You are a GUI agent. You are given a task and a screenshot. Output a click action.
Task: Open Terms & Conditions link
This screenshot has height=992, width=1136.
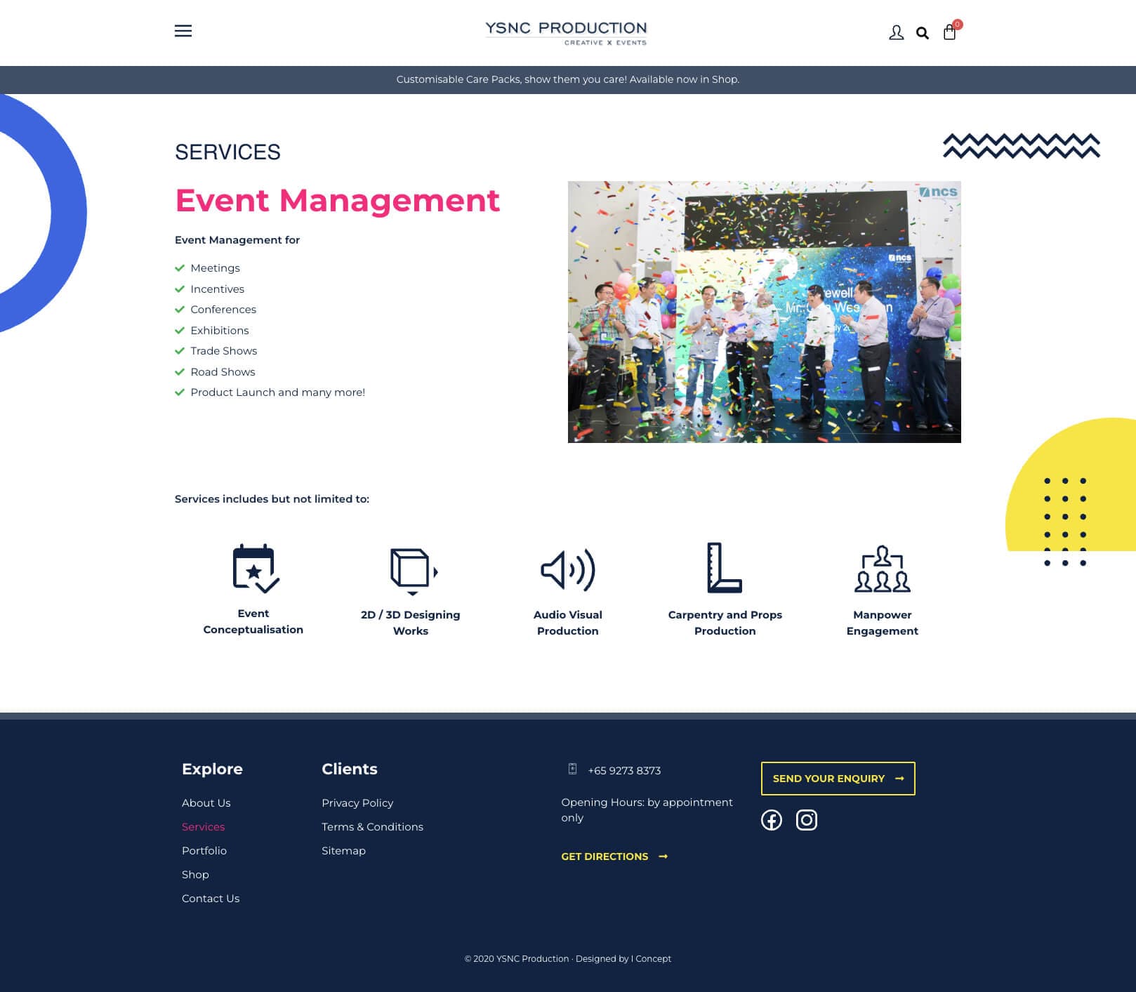pyautogui.click(x=373, y=827)
